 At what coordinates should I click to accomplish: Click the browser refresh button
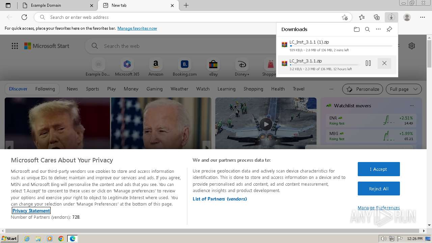pos(24,17)
